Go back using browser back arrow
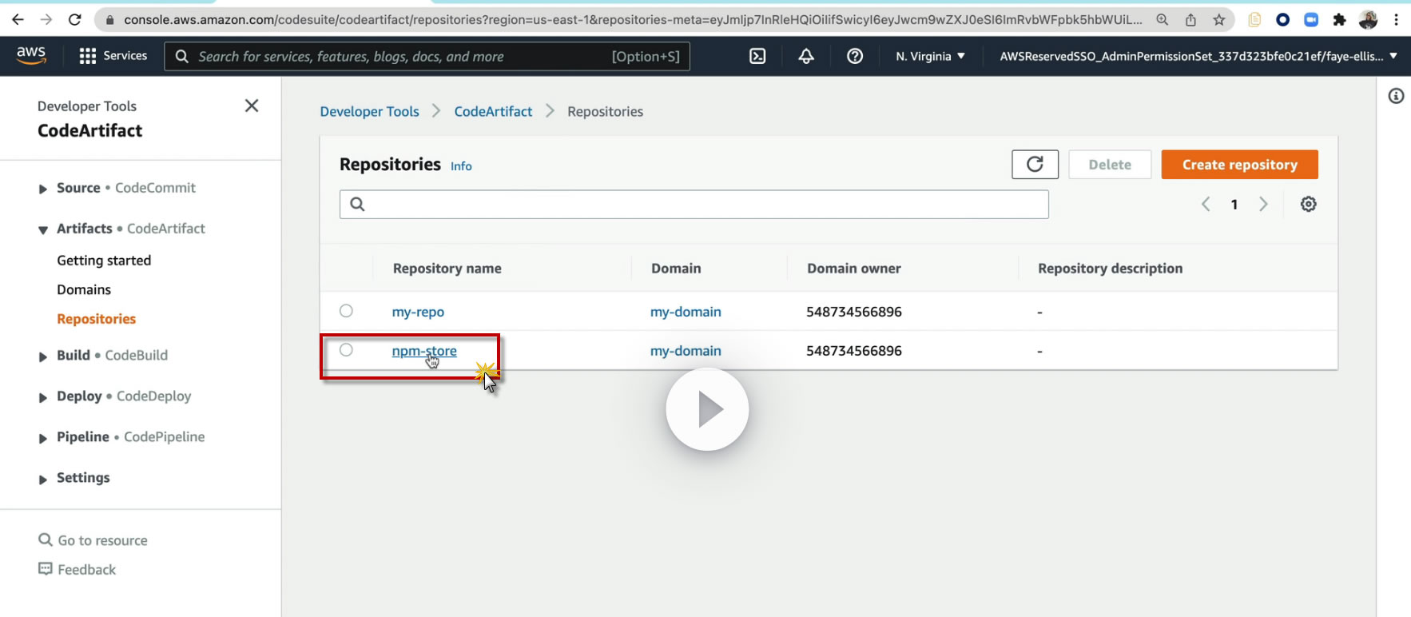1411x617 pixels. click(18, 20)
